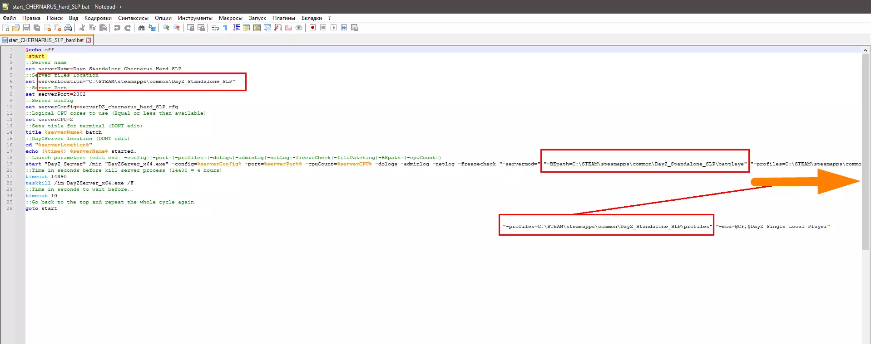Save the recorded macro icon

click(x=355, y=28)
